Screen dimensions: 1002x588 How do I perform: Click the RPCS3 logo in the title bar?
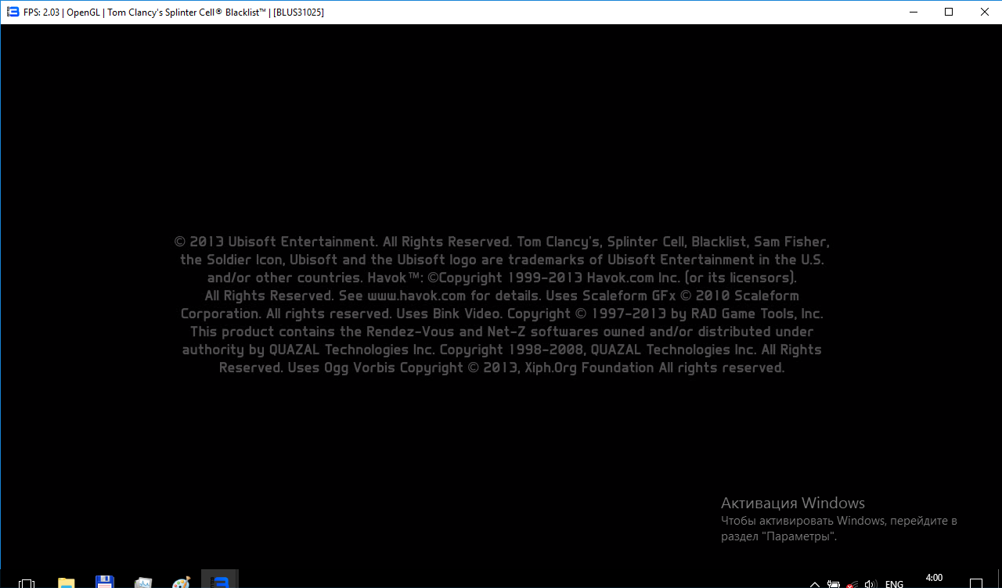tap(13, 12)
